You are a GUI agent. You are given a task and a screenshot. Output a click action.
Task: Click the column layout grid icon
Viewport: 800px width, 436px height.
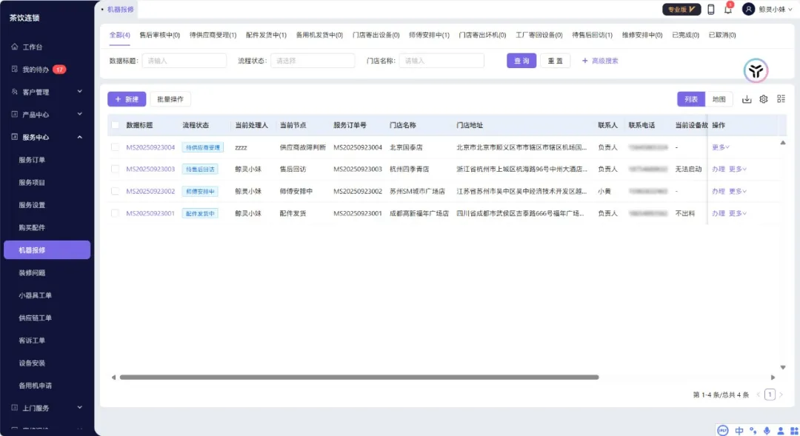coord(781,99)
